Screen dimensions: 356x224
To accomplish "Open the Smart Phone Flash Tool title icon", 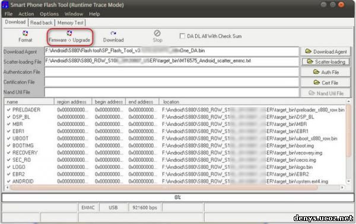I will point(5,5).
